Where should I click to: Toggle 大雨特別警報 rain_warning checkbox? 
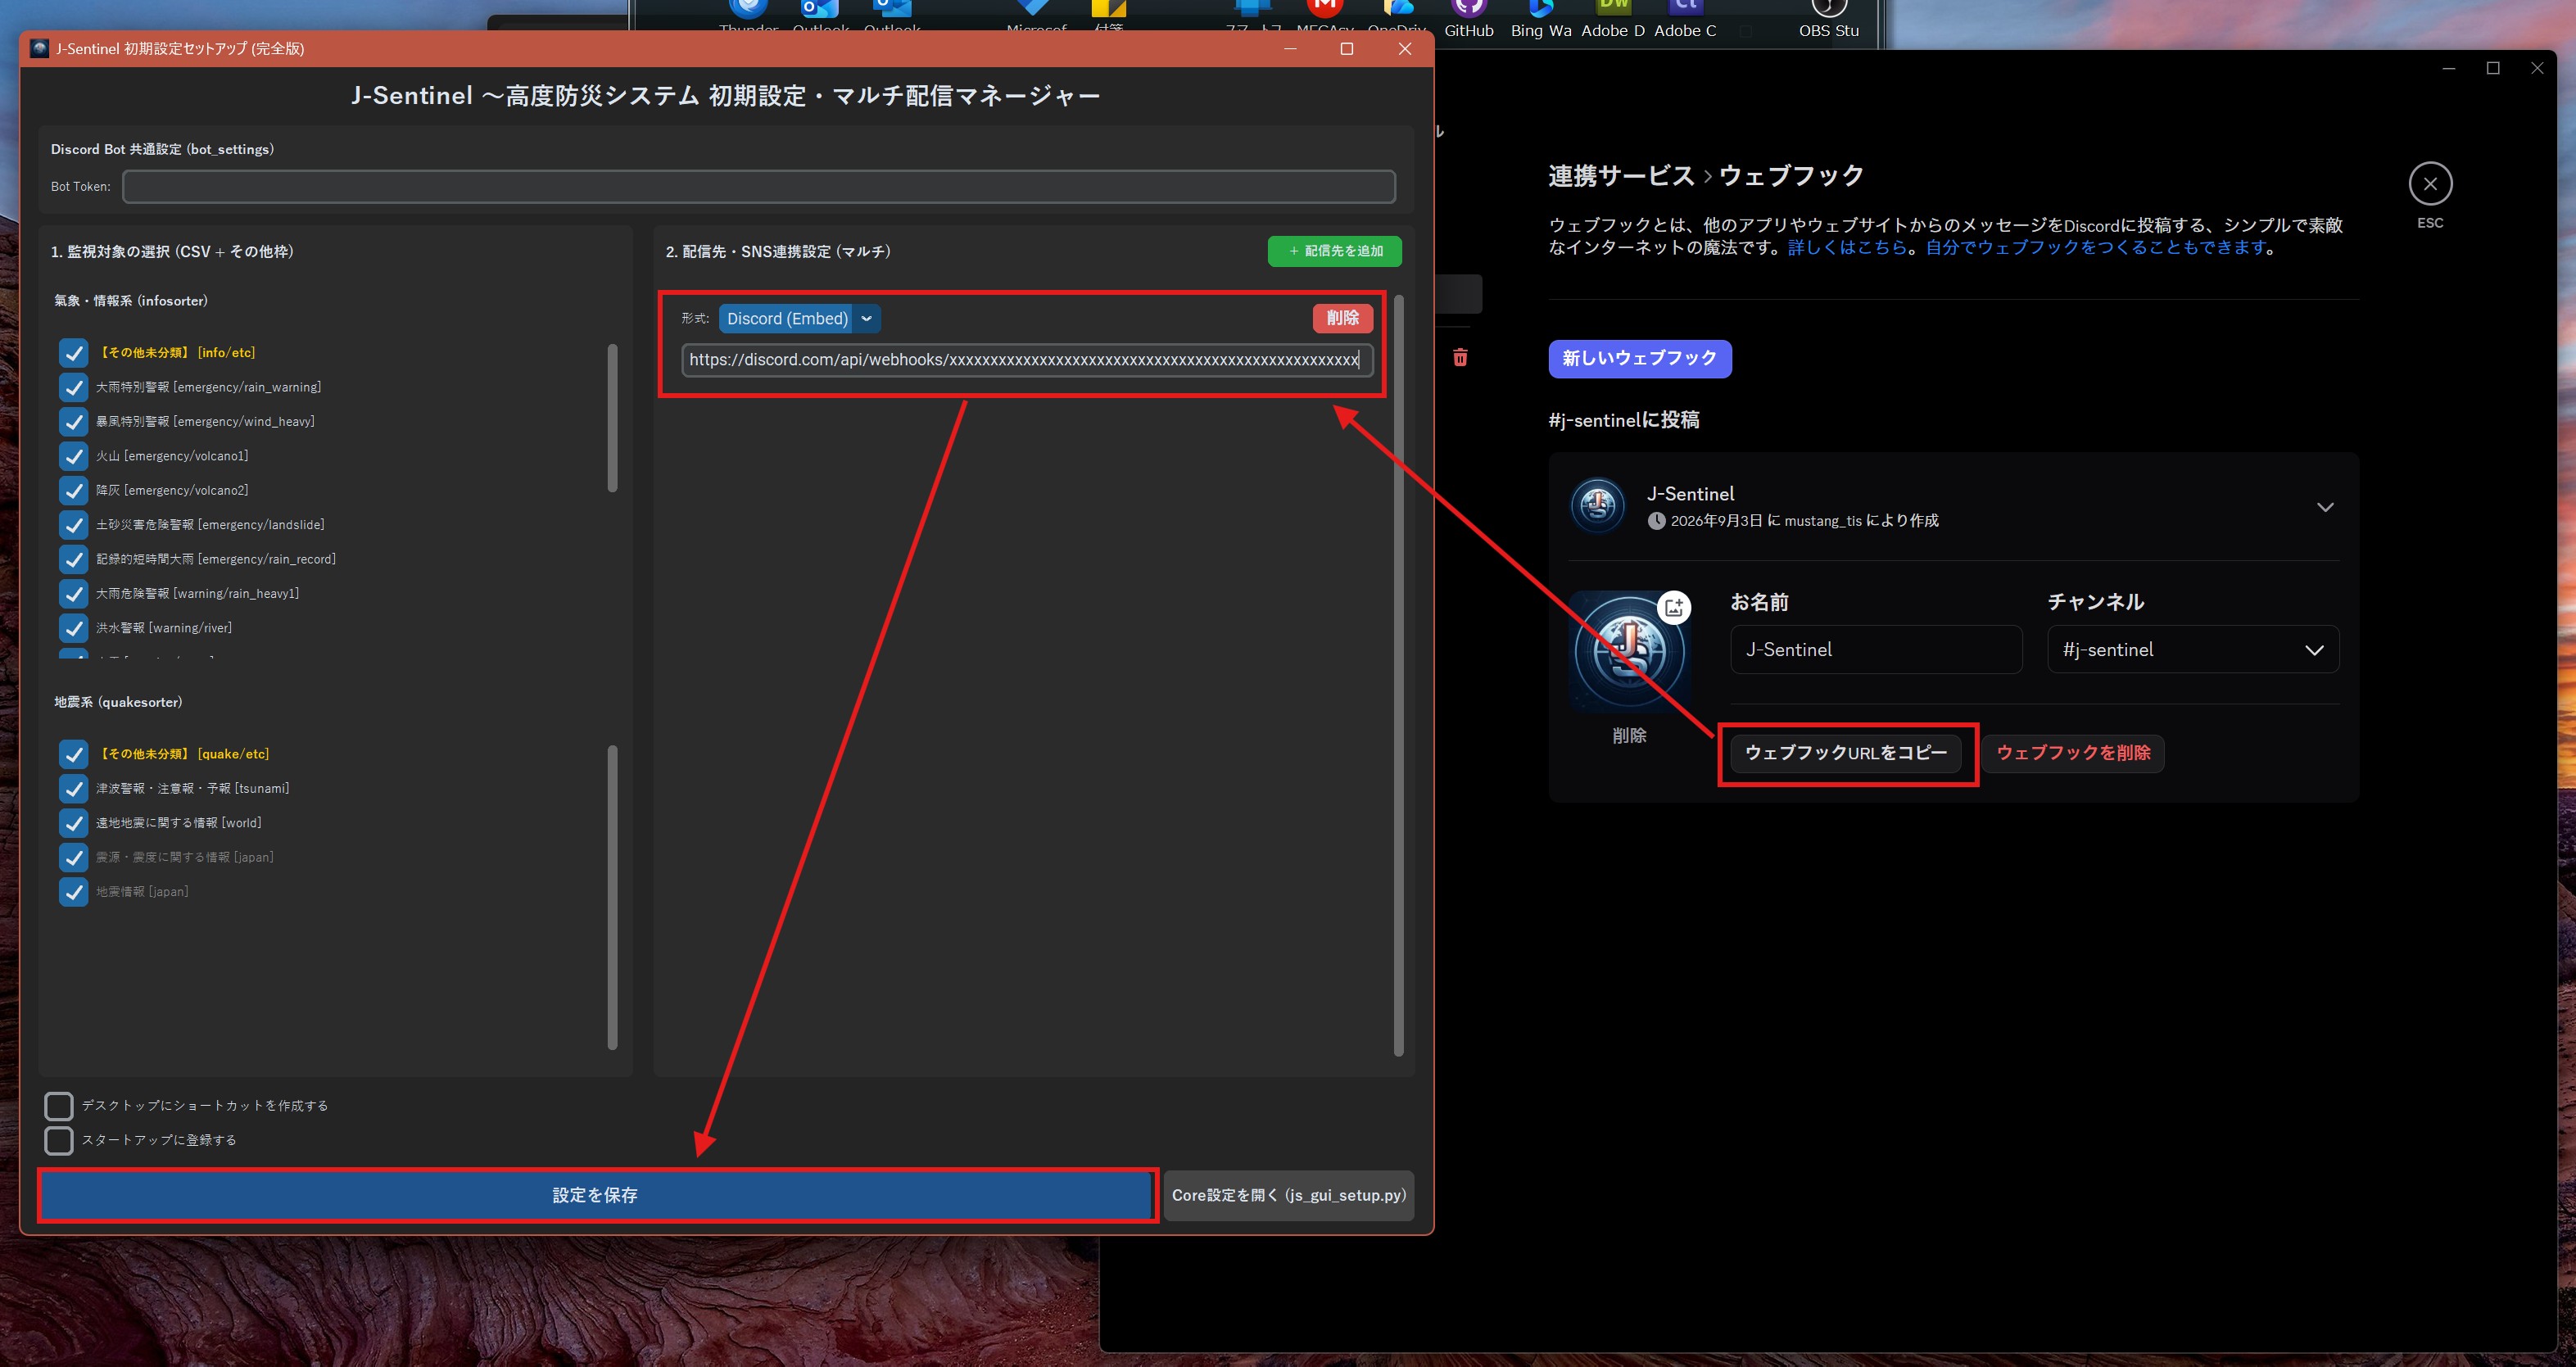(73, 387)
